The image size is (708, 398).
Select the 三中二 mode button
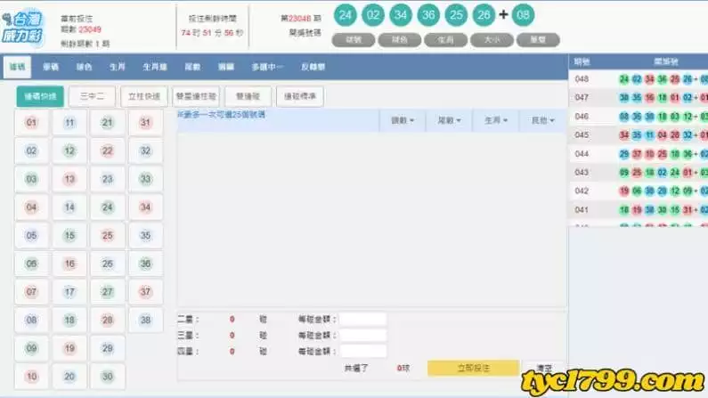coord(92,96)
